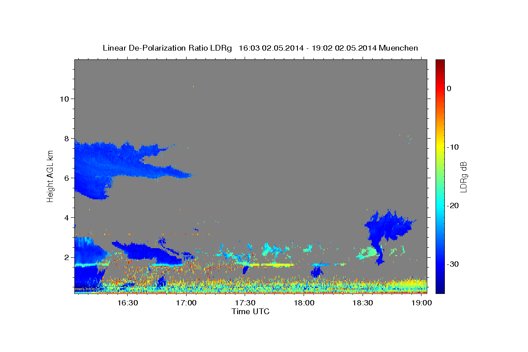Click the end timestamp '19:02 02.05.2014'
This screenshot has width=528, height=352.
(343, 48)
